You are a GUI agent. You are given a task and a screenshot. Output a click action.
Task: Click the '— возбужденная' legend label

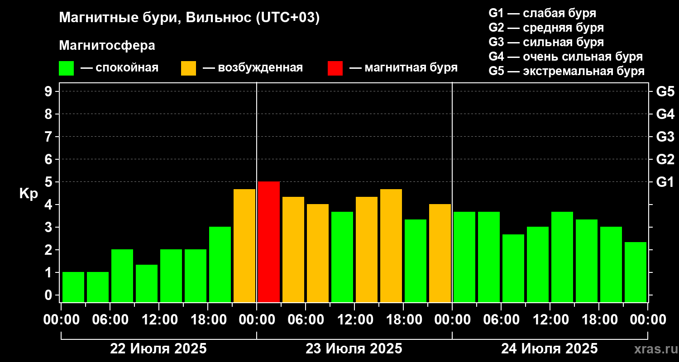click(x=253, y=68)
